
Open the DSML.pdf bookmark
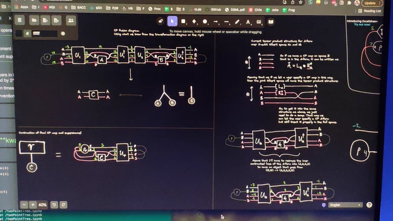click(x=235, y=10)
